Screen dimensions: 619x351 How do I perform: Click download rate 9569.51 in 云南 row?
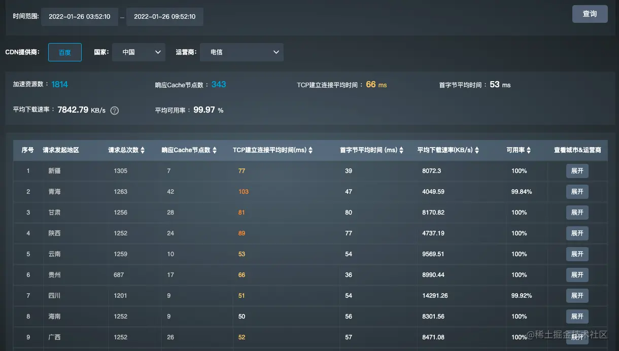[x=433, y=254]
